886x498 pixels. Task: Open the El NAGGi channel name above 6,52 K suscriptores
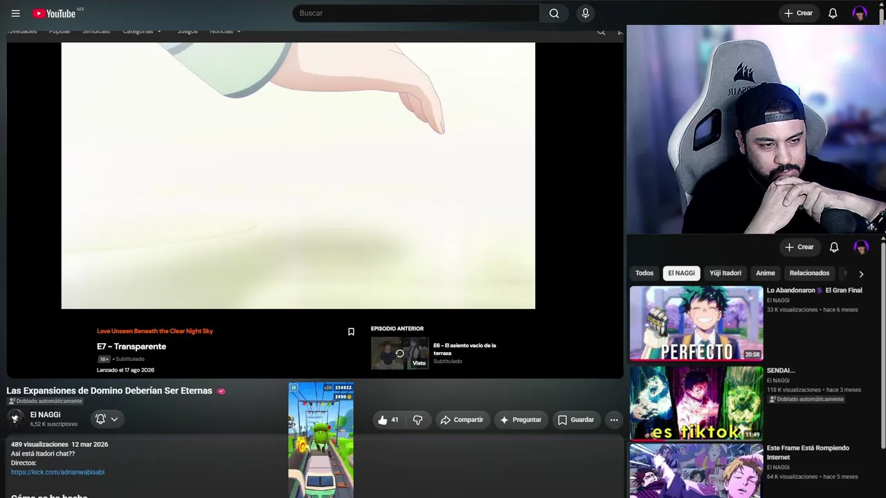(x=45, y=415)
